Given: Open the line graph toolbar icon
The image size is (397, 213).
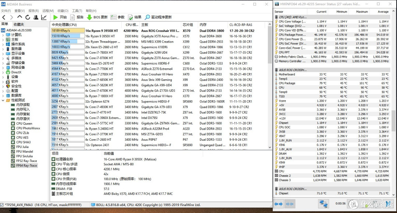Looking at the screenshot, I should 44,17.
